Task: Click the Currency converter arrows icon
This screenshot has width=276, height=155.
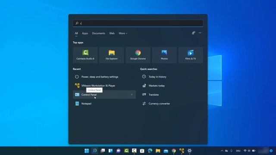Action: click(144, 103)
